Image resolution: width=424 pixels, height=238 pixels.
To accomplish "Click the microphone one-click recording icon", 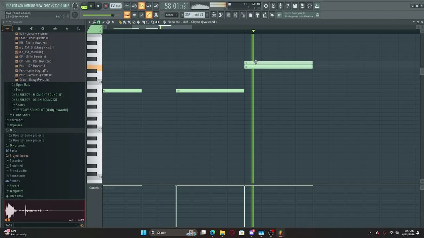I will 280,6.
